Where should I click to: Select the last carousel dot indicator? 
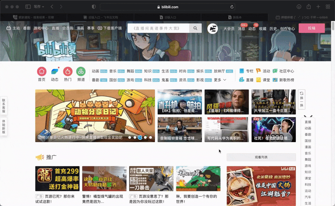(x=151, y=137)
